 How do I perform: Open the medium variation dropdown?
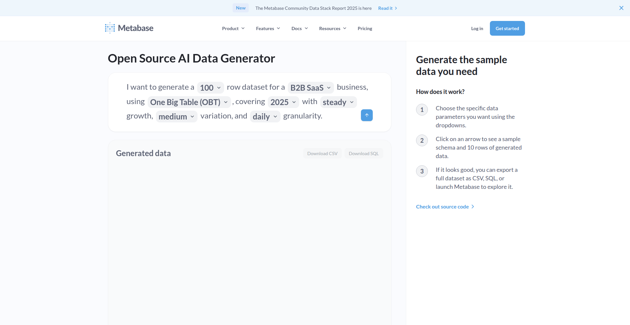177,117
